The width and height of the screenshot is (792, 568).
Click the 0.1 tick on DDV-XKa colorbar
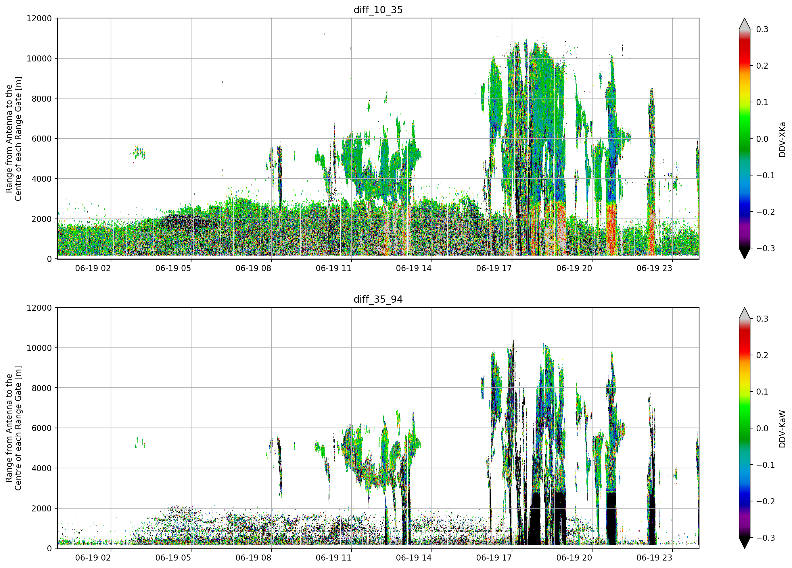click(762, 102)
